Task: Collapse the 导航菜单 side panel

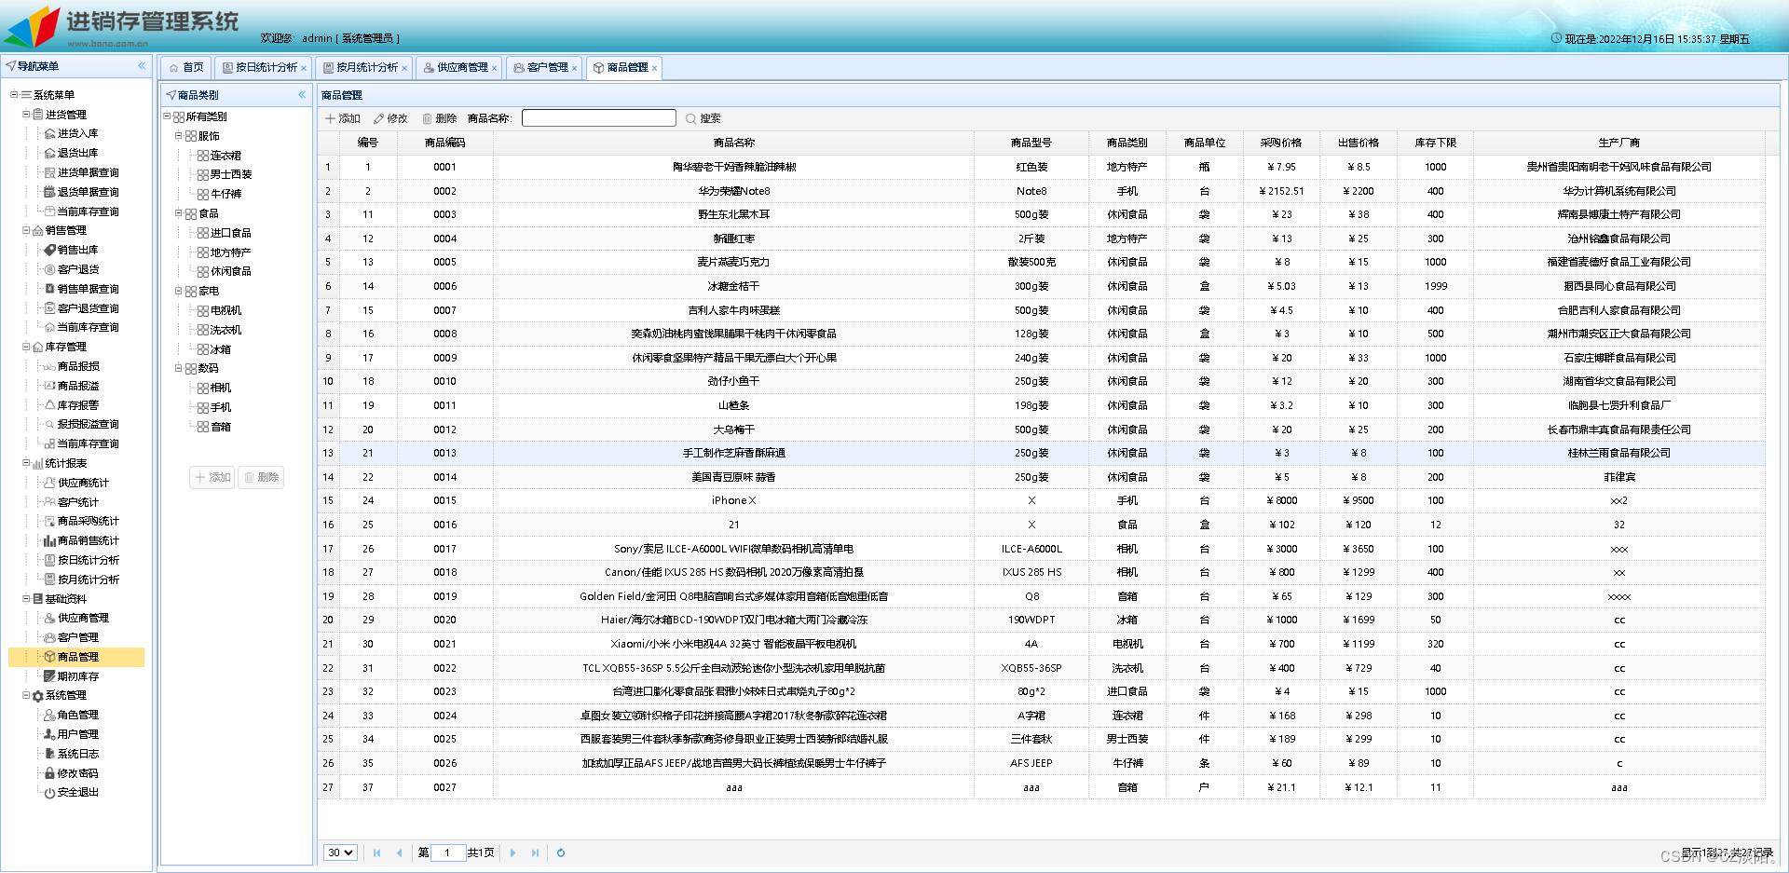Action: (142, 66)
